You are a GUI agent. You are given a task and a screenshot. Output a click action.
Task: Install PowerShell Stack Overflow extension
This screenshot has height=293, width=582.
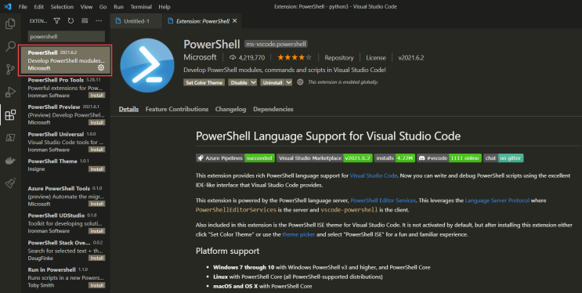click(96, 258)
